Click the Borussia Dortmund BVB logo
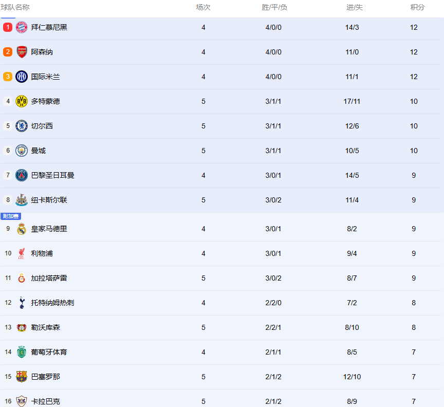 tap(22, 101)
